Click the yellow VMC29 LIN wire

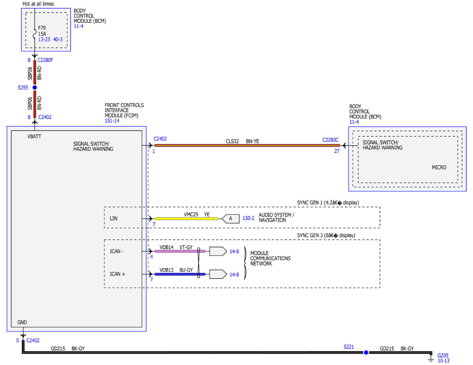(186, 219)
